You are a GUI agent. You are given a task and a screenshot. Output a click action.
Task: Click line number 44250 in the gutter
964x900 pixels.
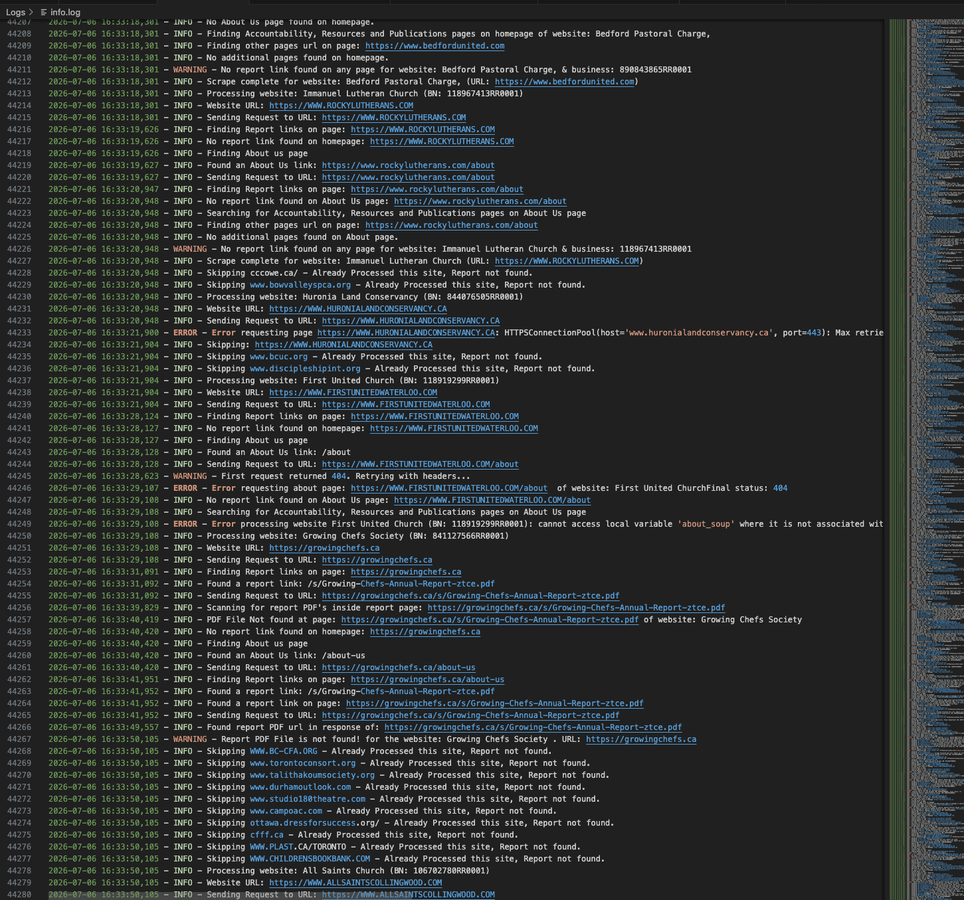19,536
